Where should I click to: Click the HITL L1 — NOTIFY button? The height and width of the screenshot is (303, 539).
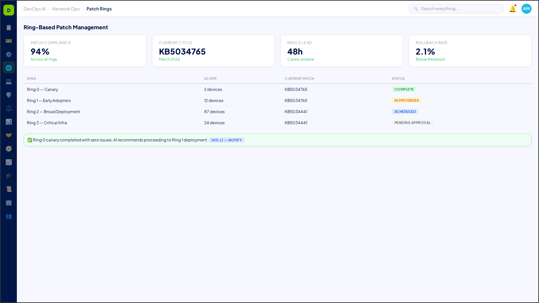tap(226, 140)
